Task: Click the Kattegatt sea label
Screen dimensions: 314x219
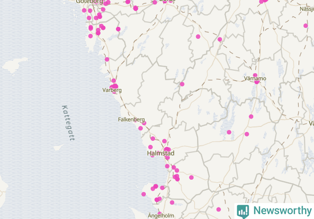Action: pyautogui.click(x=68, y=123)
